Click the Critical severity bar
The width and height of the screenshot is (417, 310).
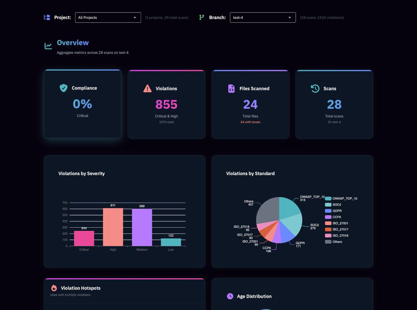click(x=84, y=238)
